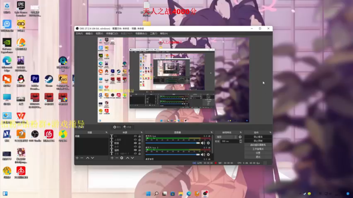Add a new scene with the plus icon
The height and width of the screenshot is (198, 353).
[77, 158]
